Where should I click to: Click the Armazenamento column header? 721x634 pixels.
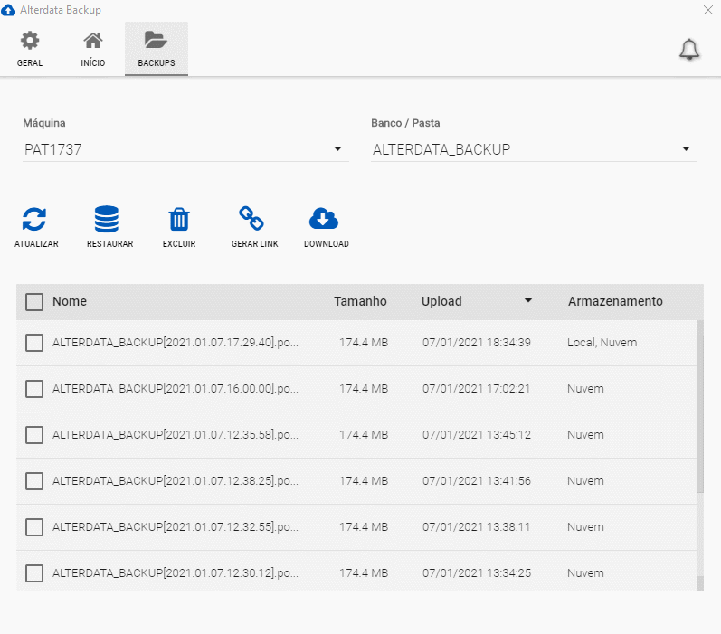[615, 301]
